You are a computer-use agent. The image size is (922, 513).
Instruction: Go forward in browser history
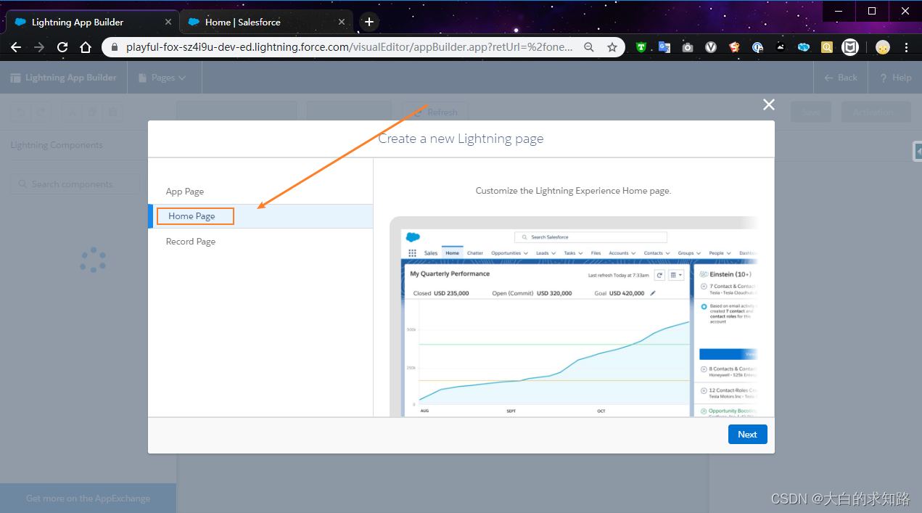(x=39, y=47)
